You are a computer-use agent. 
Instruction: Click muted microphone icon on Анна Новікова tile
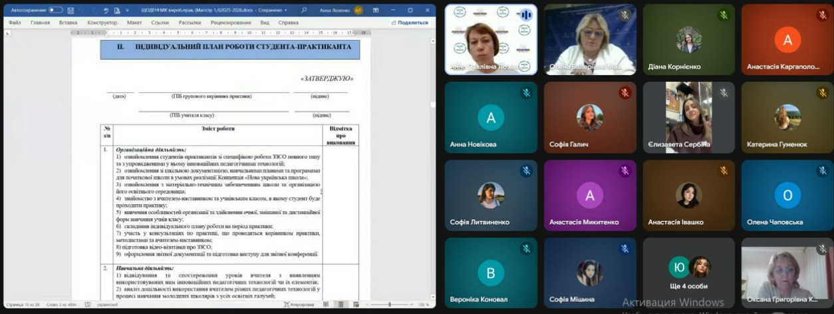[525, 93]
